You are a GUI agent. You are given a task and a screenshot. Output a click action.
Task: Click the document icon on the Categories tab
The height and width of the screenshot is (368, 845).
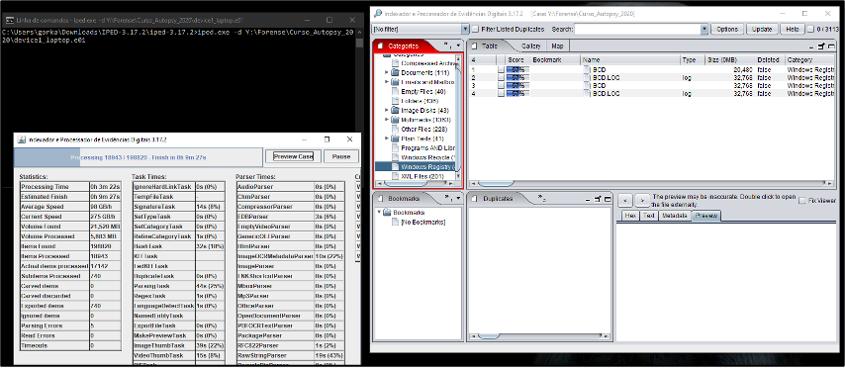coord(381,46)
